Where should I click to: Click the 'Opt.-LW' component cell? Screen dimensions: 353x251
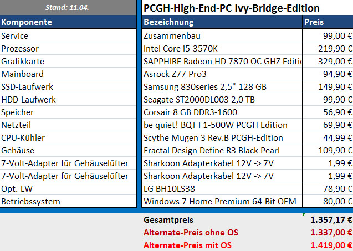tap(68, 188)
